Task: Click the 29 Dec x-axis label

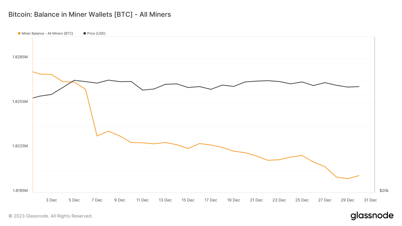Action: click(x=347, y=200)
